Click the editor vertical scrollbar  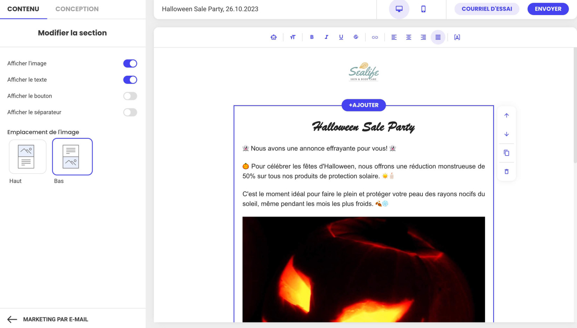(575, 105)
